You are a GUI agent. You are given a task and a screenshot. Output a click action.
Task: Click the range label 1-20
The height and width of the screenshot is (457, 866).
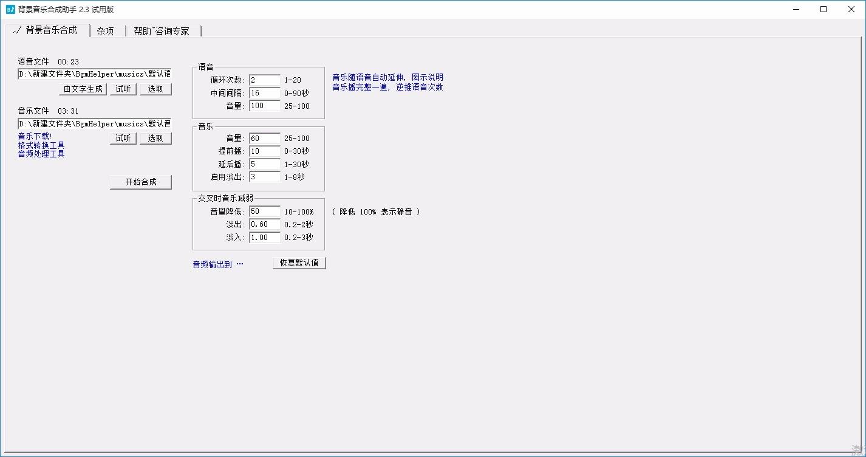pos(293,80)
